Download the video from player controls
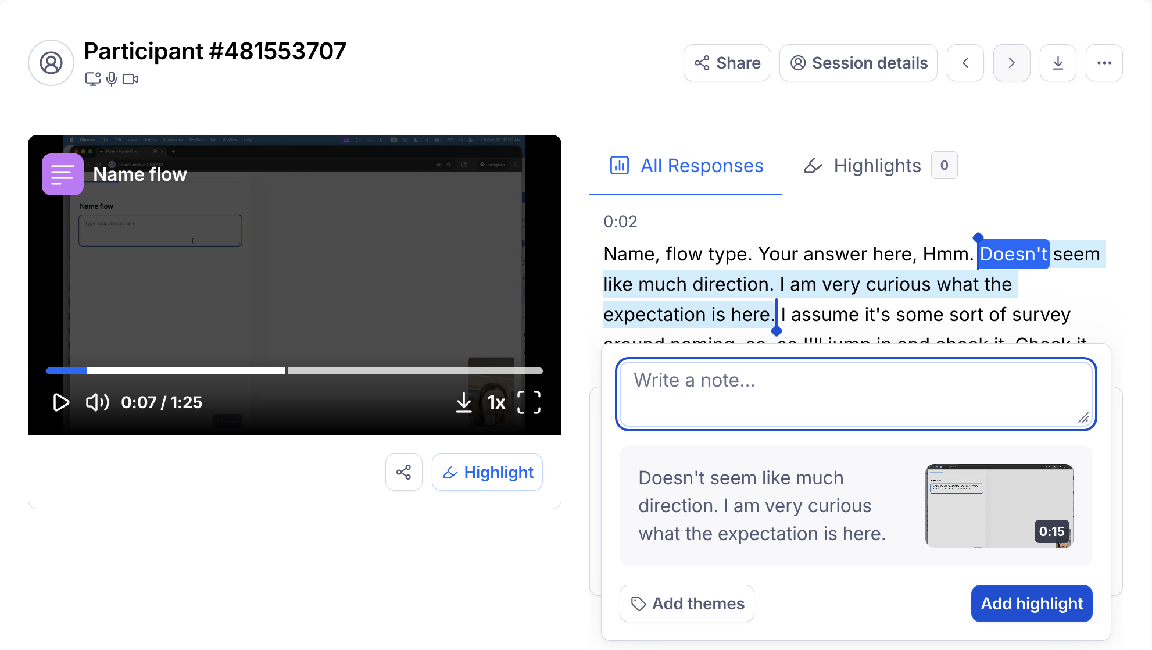 click(x=463, y=402)
